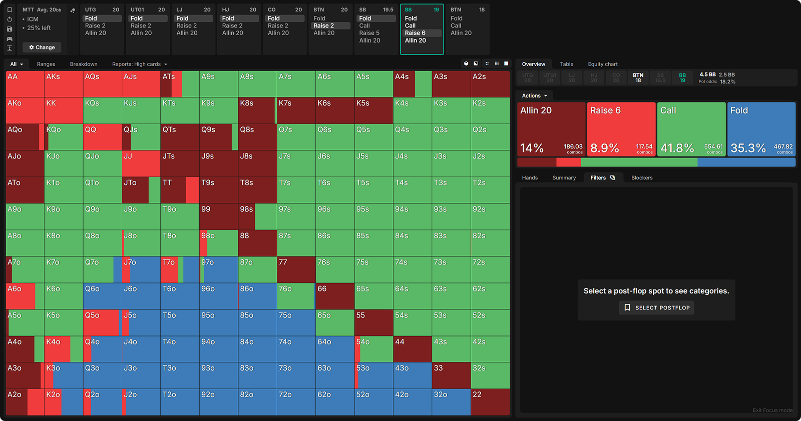Click the hexagon chip icon above matrix
Viewport: 801px width, 421px height.
pos(466,63)
